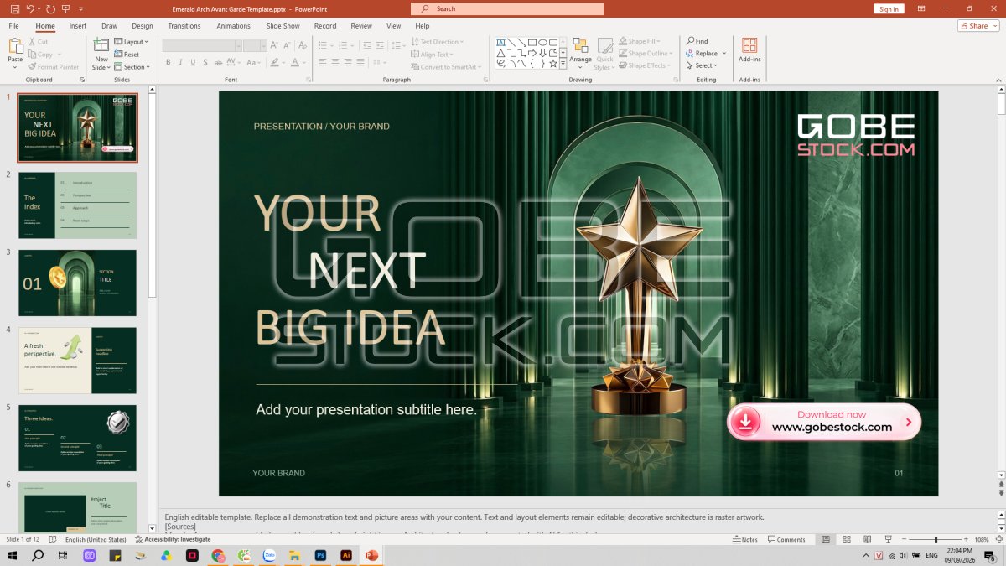This screenshot has height=566, width=1006.
Task: Open the File menu
Action: (x=14, y=26)
